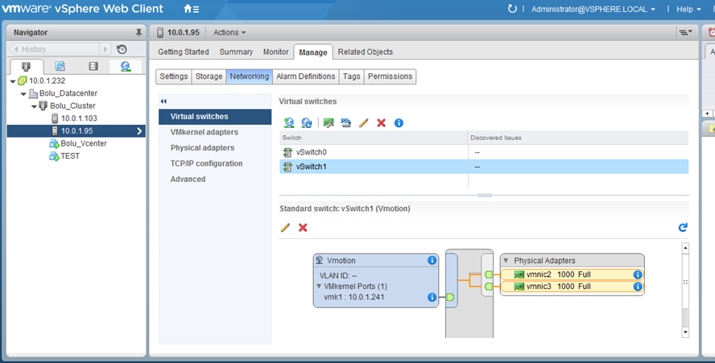Viewport: 715px width, 363px height.
Task: Collapse the 10.0.1.232 vCenter tree node
Action: tap(13, 81)
